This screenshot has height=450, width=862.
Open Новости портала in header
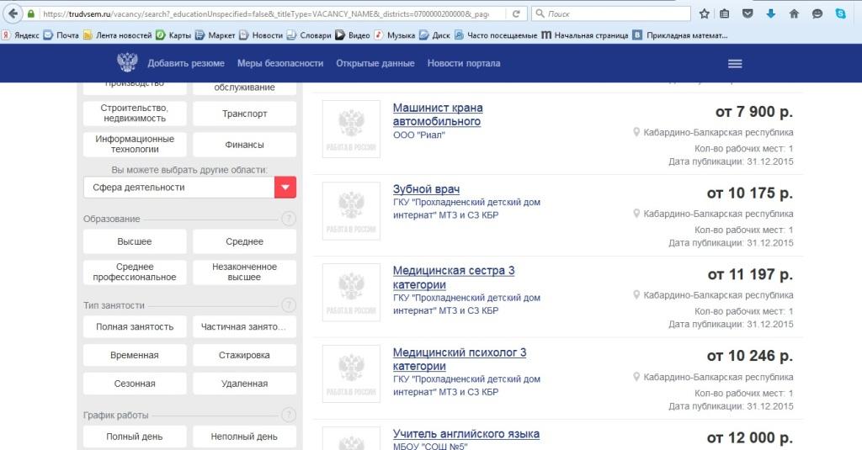click(464, 63)
